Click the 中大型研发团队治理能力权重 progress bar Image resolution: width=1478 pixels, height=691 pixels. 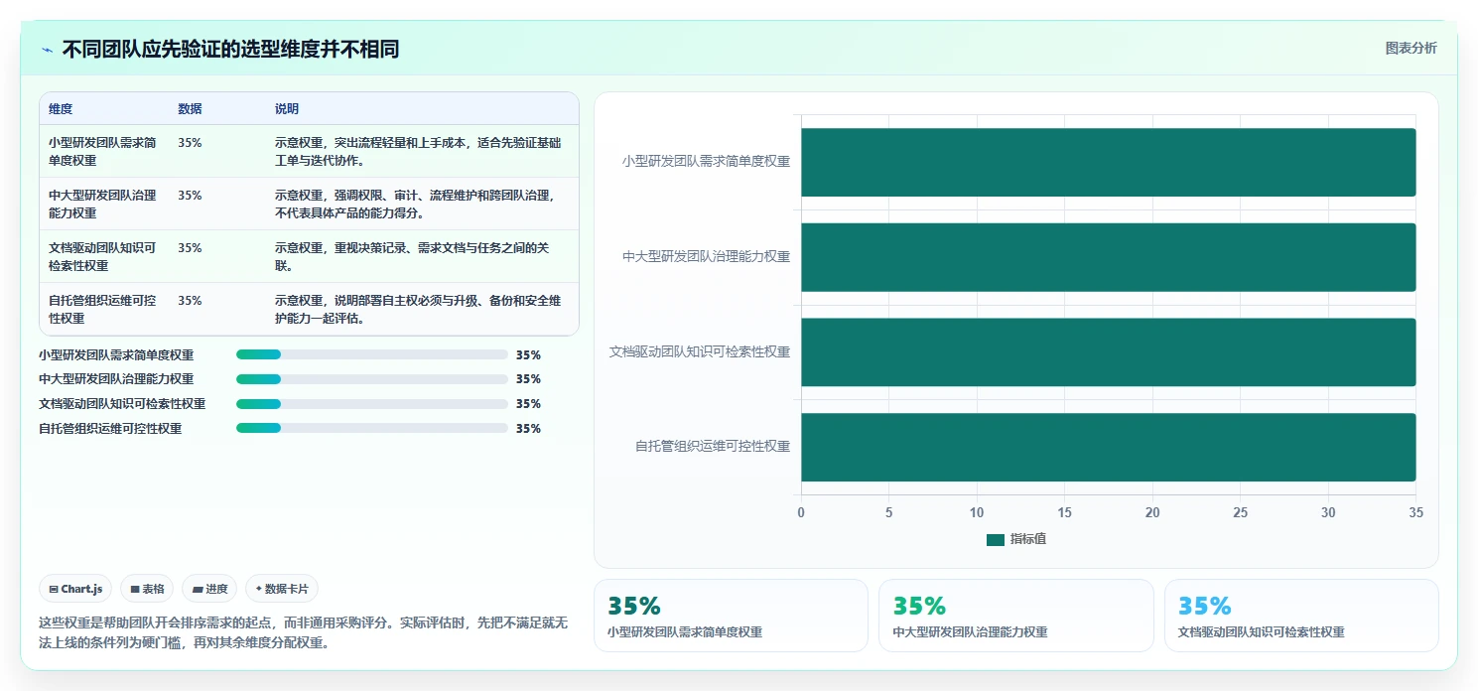(372, 379)
